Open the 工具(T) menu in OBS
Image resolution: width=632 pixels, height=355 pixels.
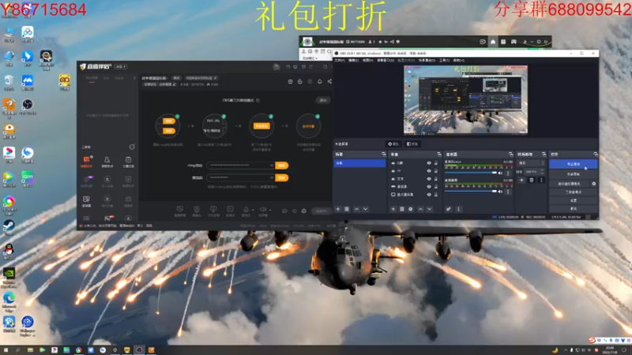(444, 61)
